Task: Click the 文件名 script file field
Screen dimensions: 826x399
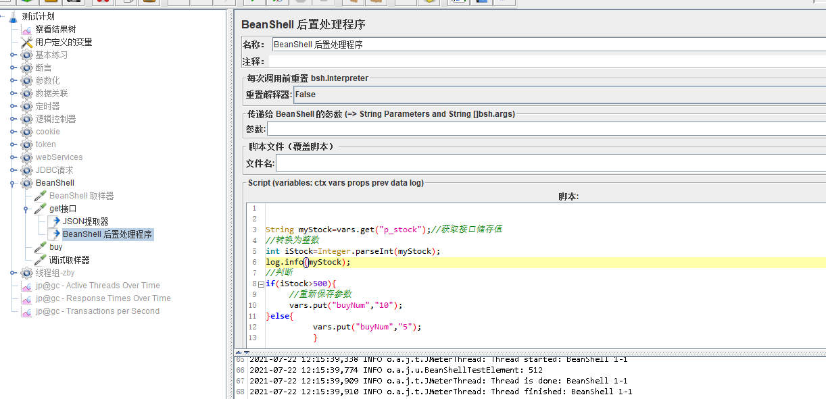Action: pyautogui.click(x=551, y=163)
